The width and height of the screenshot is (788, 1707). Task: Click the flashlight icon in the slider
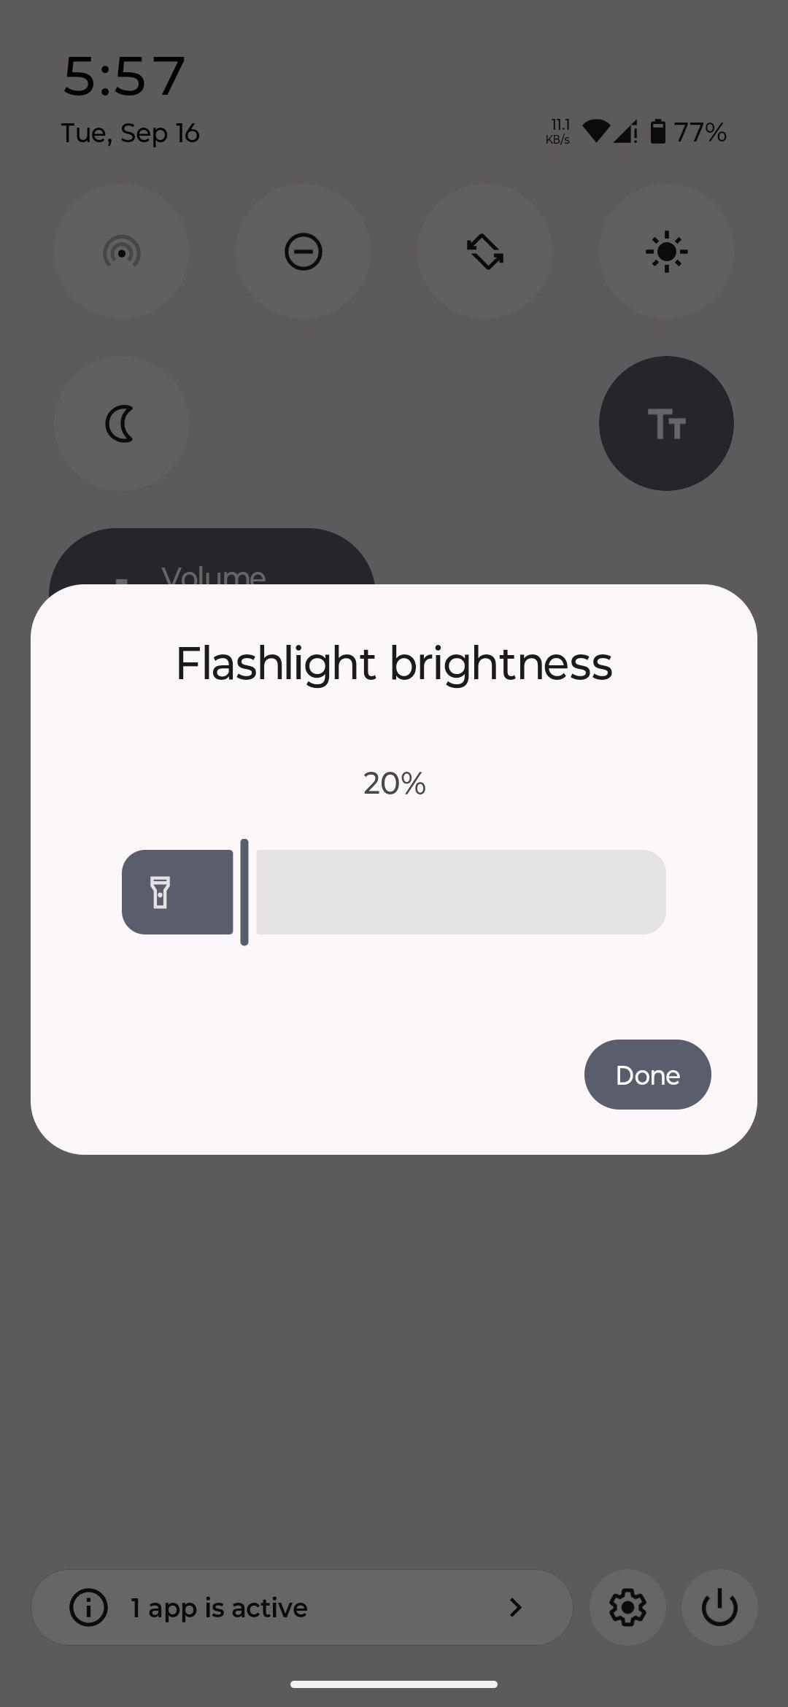pyautogui.click(x=161, y=892)
